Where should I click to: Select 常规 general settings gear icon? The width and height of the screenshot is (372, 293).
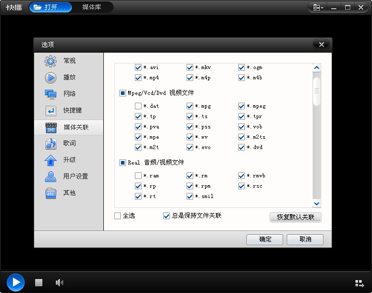coord(51,61)
